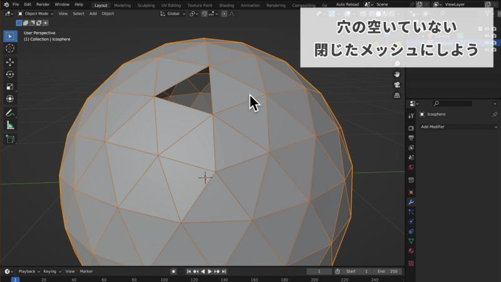The image size is (501, 282).
Task: Open View Layer properties tab icon
Action: coord(411,148)
